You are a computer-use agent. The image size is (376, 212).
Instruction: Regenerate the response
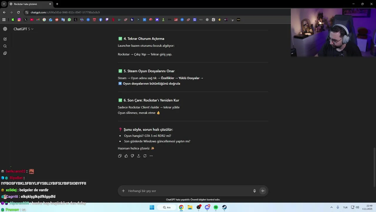(x=145, y=156)
